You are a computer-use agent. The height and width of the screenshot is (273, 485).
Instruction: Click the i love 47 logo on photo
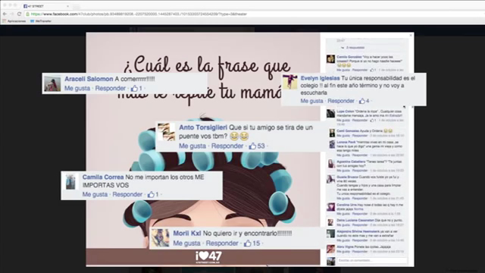[x=208, y=257]
